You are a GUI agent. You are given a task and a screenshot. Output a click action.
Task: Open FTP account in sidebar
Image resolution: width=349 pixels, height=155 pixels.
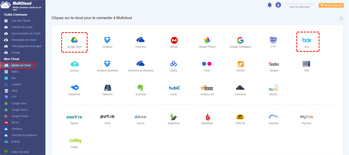[x=14, y=97]
